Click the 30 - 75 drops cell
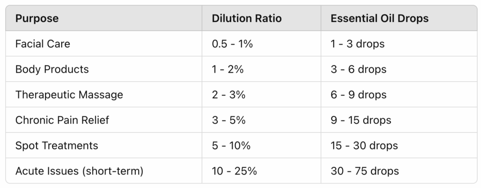 point(365,171)
